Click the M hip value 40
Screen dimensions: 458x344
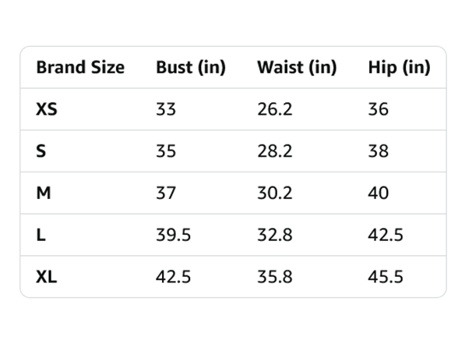coord(379,193)
